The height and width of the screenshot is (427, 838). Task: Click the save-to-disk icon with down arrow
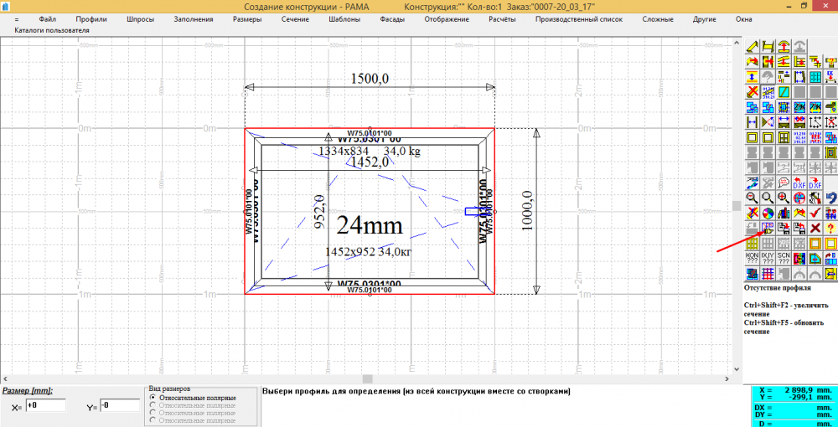click(x=784, y=229)
